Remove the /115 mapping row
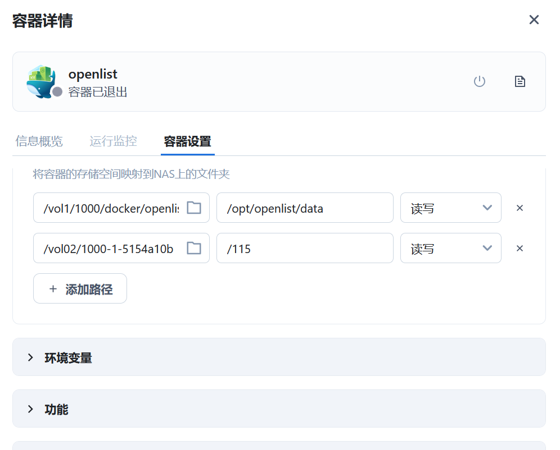Image resolution: width=560 pixels, height=450 pixels. pyautogui.click(x=520, y=248)
